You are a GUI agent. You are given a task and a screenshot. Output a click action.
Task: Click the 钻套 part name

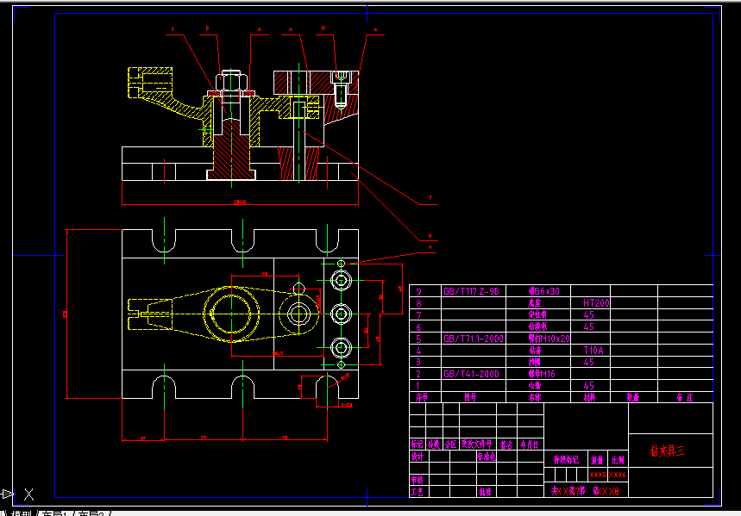click(x=535, y=351)
